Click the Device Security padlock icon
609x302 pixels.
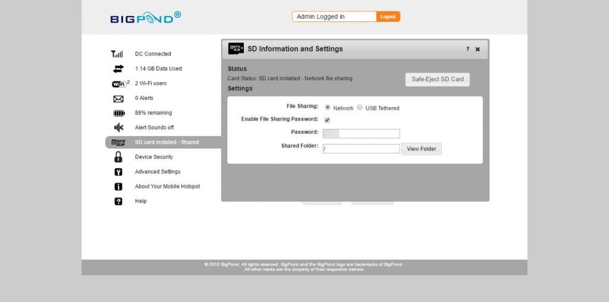[x=118, y=157]
